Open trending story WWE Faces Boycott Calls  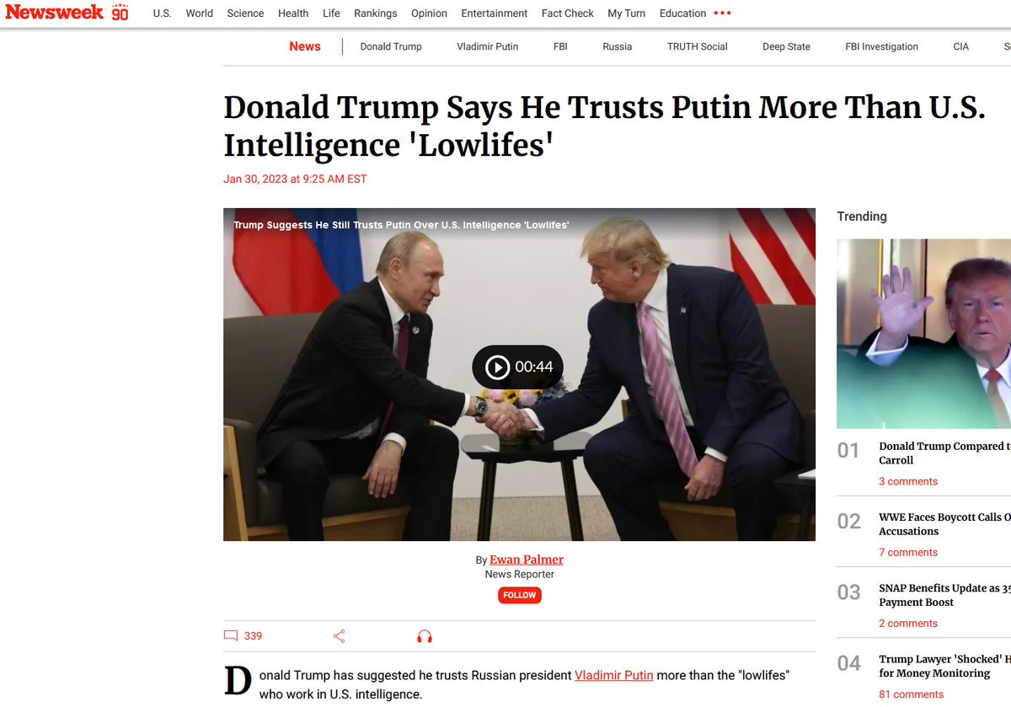pyautogui.click(x=944, y=524)
